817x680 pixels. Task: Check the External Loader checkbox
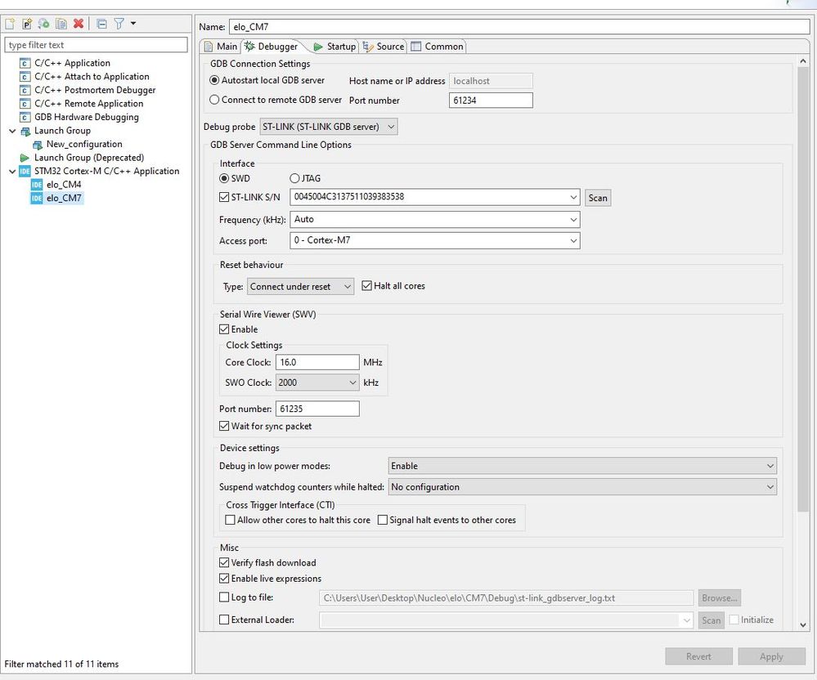[224, 620]
